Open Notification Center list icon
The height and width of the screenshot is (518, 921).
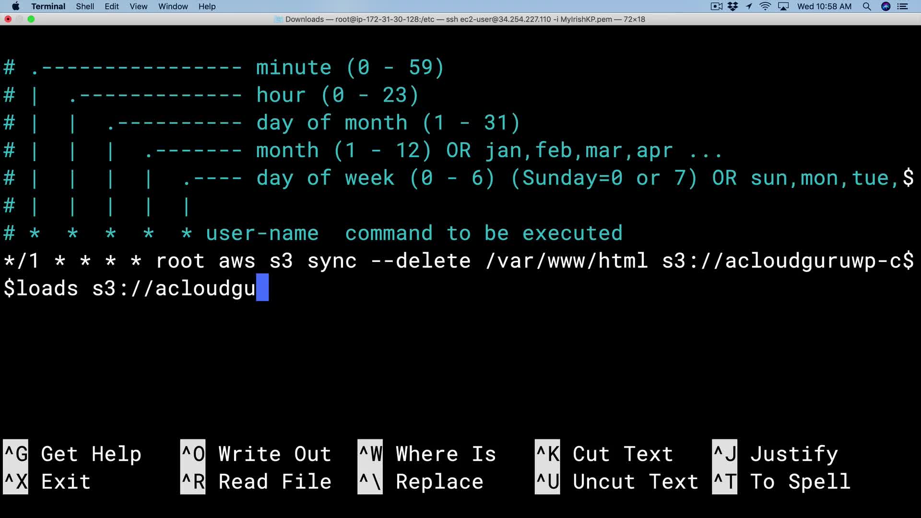click(x=903, y=6)
